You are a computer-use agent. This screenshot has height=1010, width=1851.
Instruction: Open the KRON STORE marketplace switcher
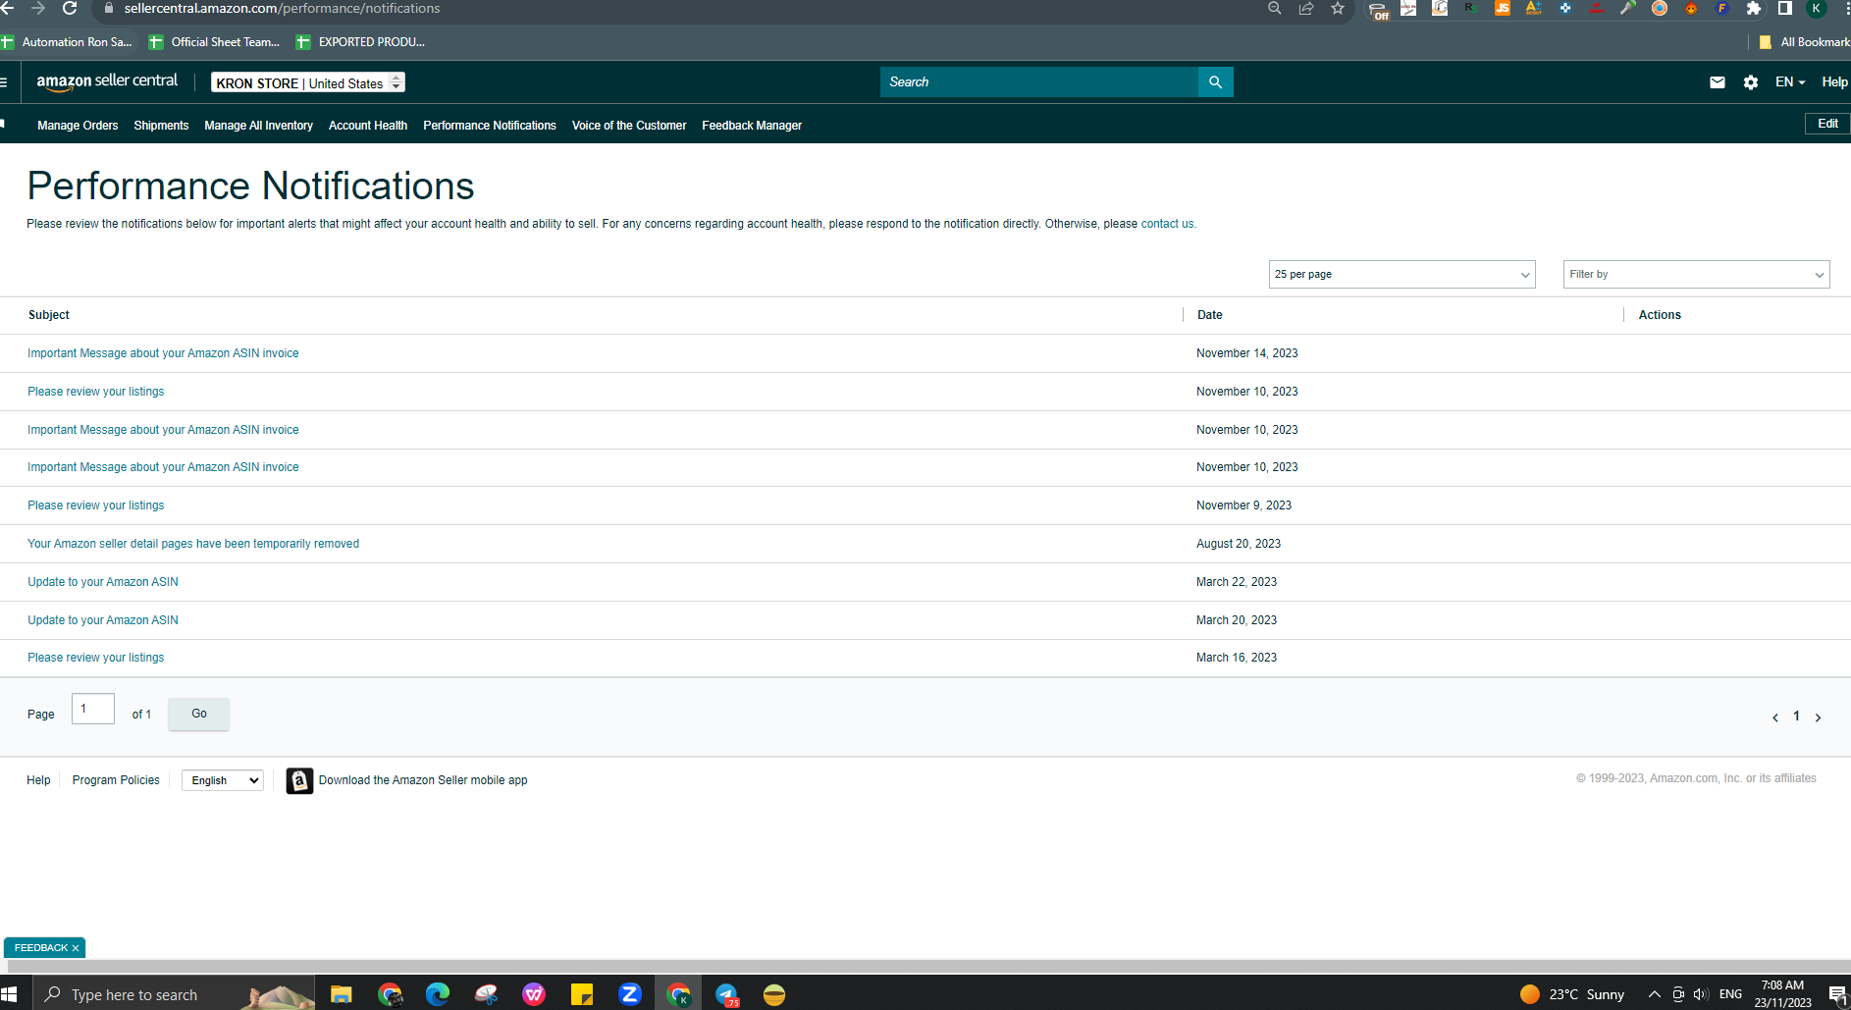click(x=308, y=82)
